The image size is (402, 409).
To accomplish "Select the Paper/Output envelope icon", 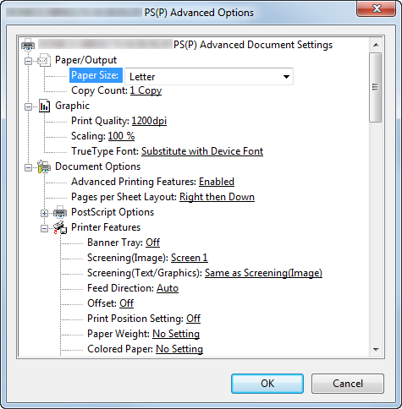I will coord(44,60).
